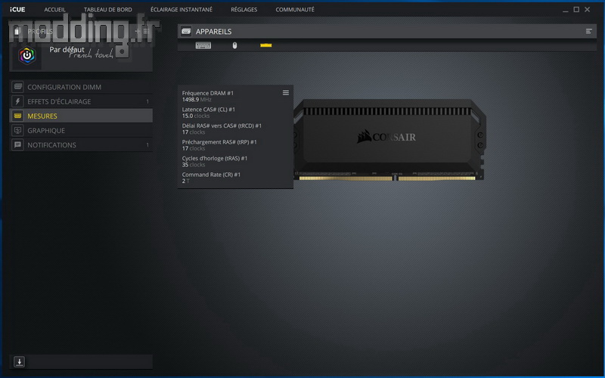Click Command Rate (CR) #1 reading
The image size is (605, 378).
pos(212,178)
